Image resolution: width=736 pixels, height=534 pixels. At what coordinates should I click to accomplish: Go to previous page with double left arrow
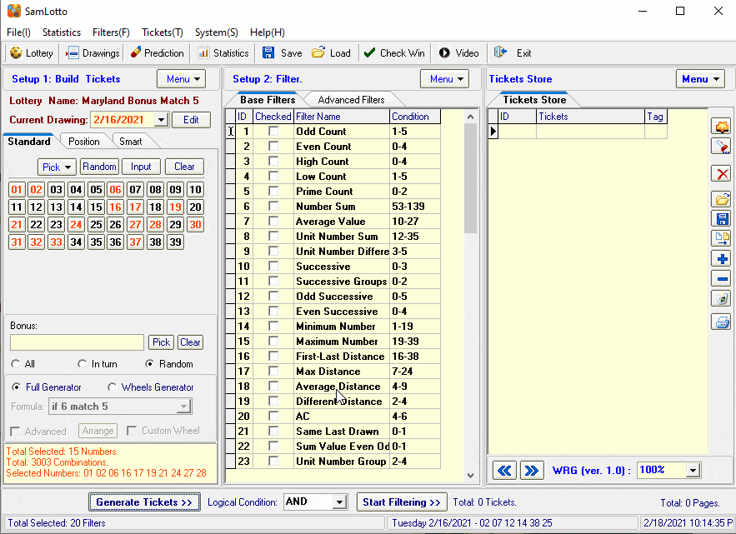(504, 471)
